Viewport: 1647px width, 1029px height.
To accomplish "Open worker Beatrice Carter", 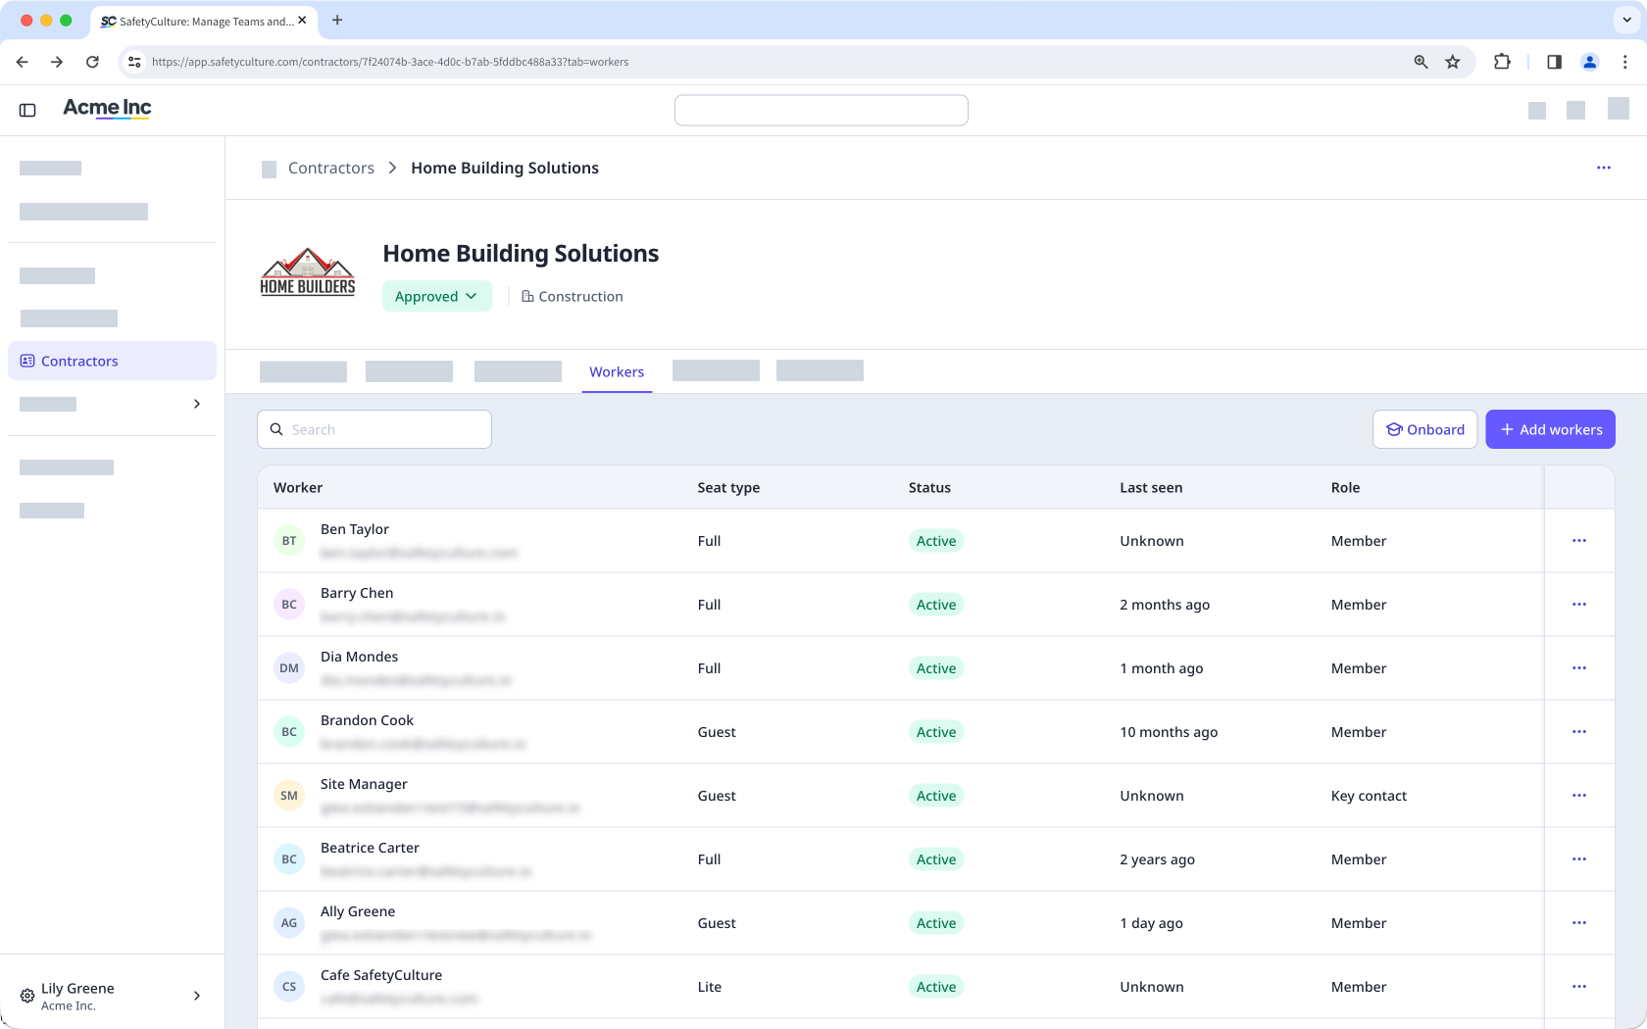I will (x=370, y=848).
